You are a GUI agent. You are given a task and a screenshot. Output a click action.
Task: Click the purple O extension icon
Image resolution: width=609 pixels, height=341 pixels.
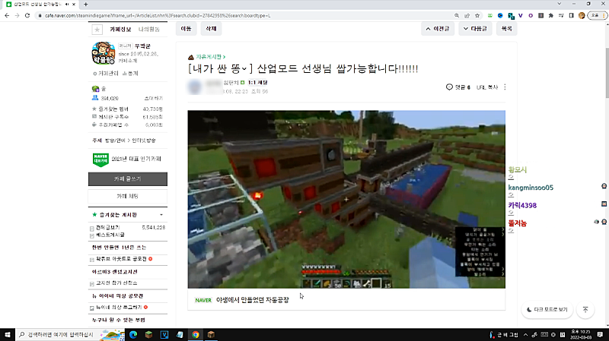point(531,15)
